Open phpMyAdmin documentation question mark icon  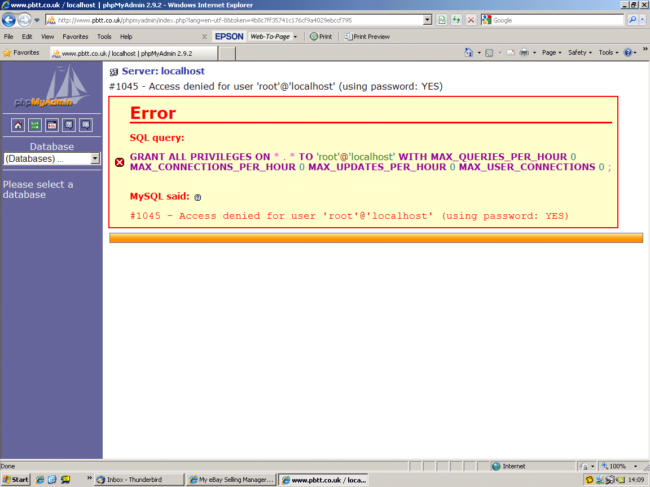point(69,125)
